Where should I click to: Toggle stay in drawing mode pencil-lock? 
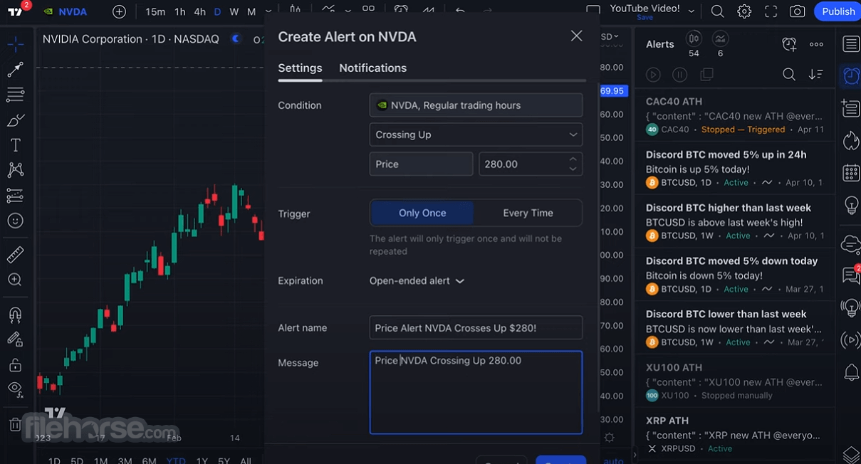15,339
